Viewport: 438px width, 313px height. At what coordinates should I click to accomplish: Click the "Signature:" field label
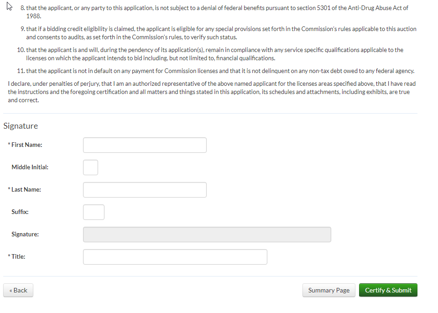(25, 235)
